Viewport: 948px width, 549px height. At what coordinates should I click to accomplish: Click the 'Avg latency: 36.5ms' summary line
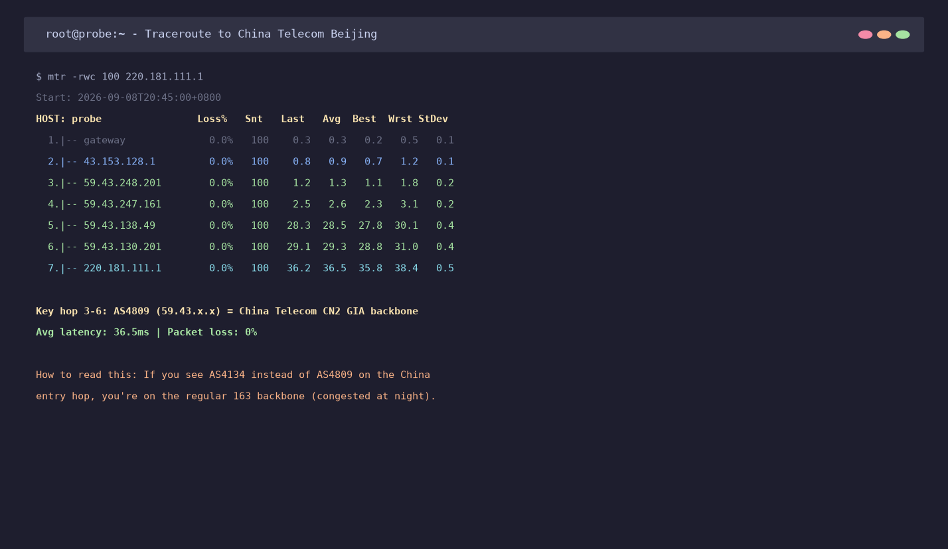[x=146, y=332]
